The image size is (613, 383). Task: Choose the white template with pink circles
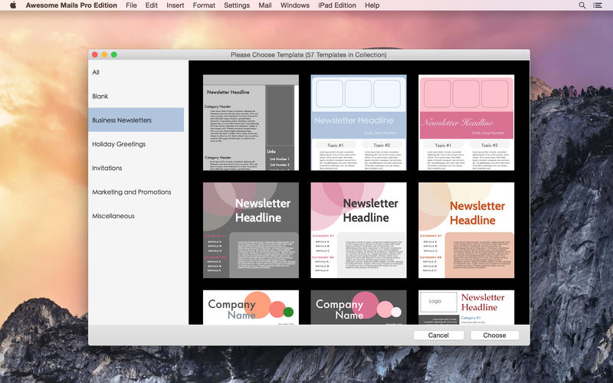click(359, 230)
